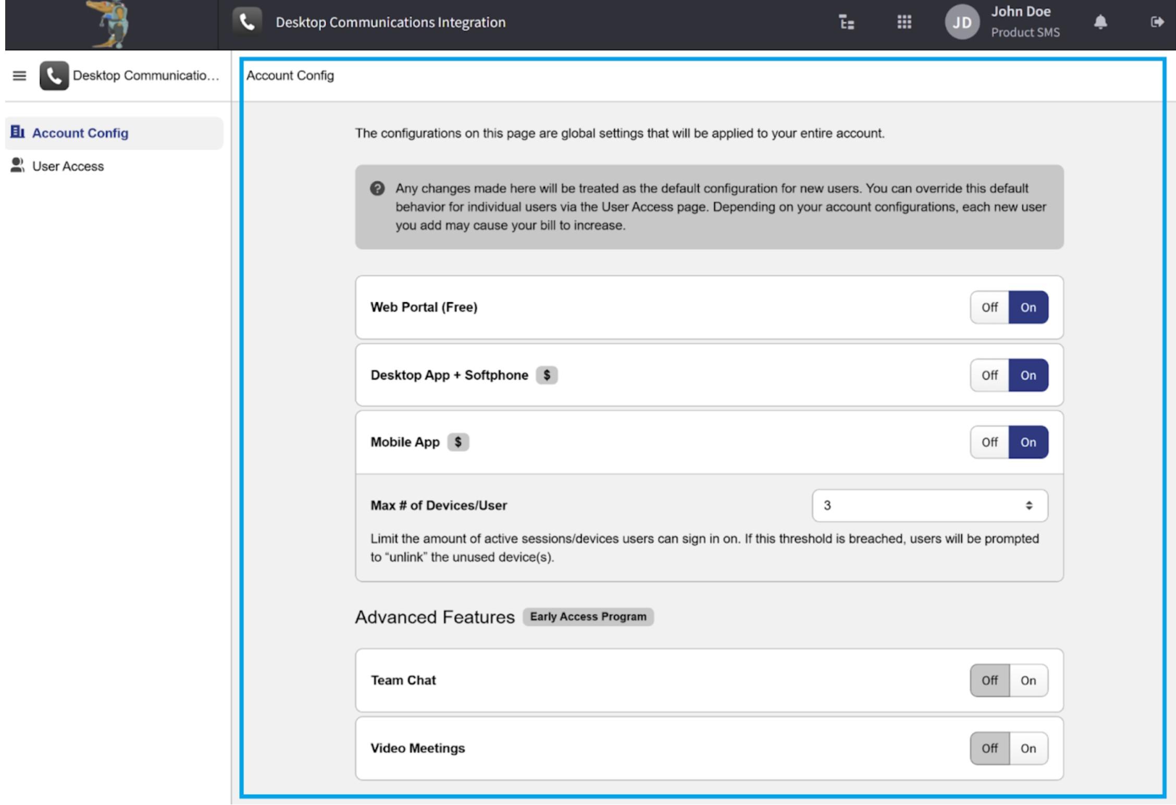This screenshot has width=1176, height=805.
Task: Click the notification bell icon
Action: (x=1100, y=22)
